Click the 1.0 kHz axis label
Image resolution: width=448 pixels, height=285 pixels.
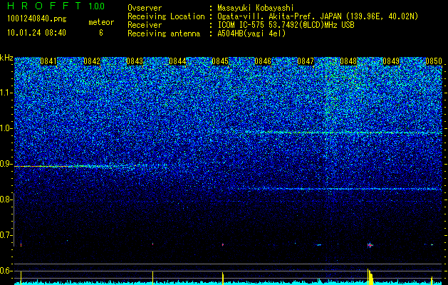coord(6,128)
